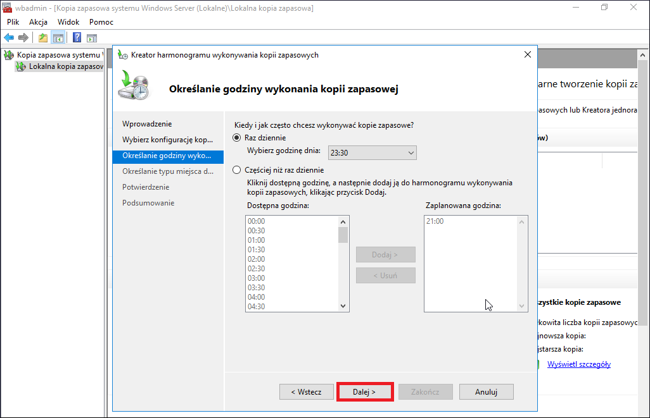Click the Dalej button

point(364,392)
